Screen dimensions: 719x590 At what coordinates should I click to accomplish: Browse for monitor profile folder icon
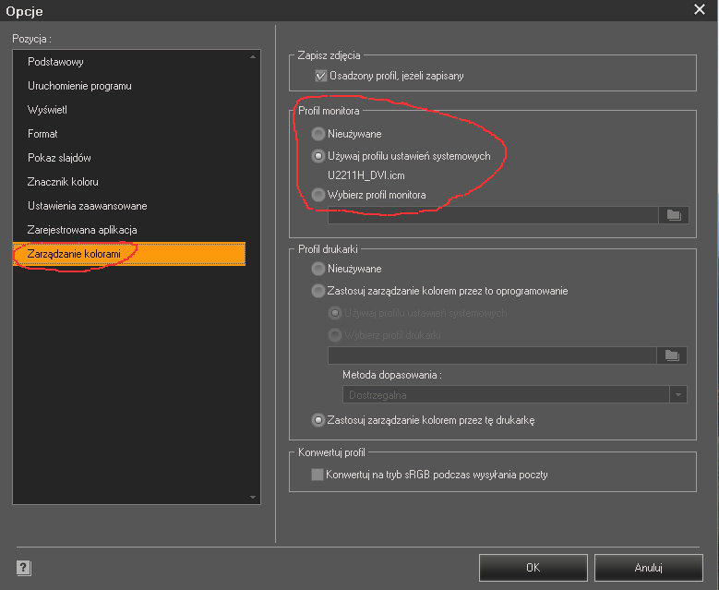(674, 215)
